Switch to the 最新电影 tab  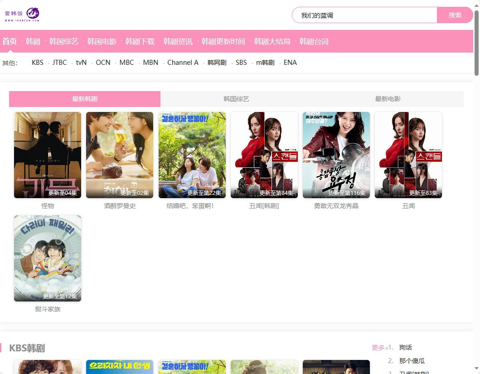(388, 99)
